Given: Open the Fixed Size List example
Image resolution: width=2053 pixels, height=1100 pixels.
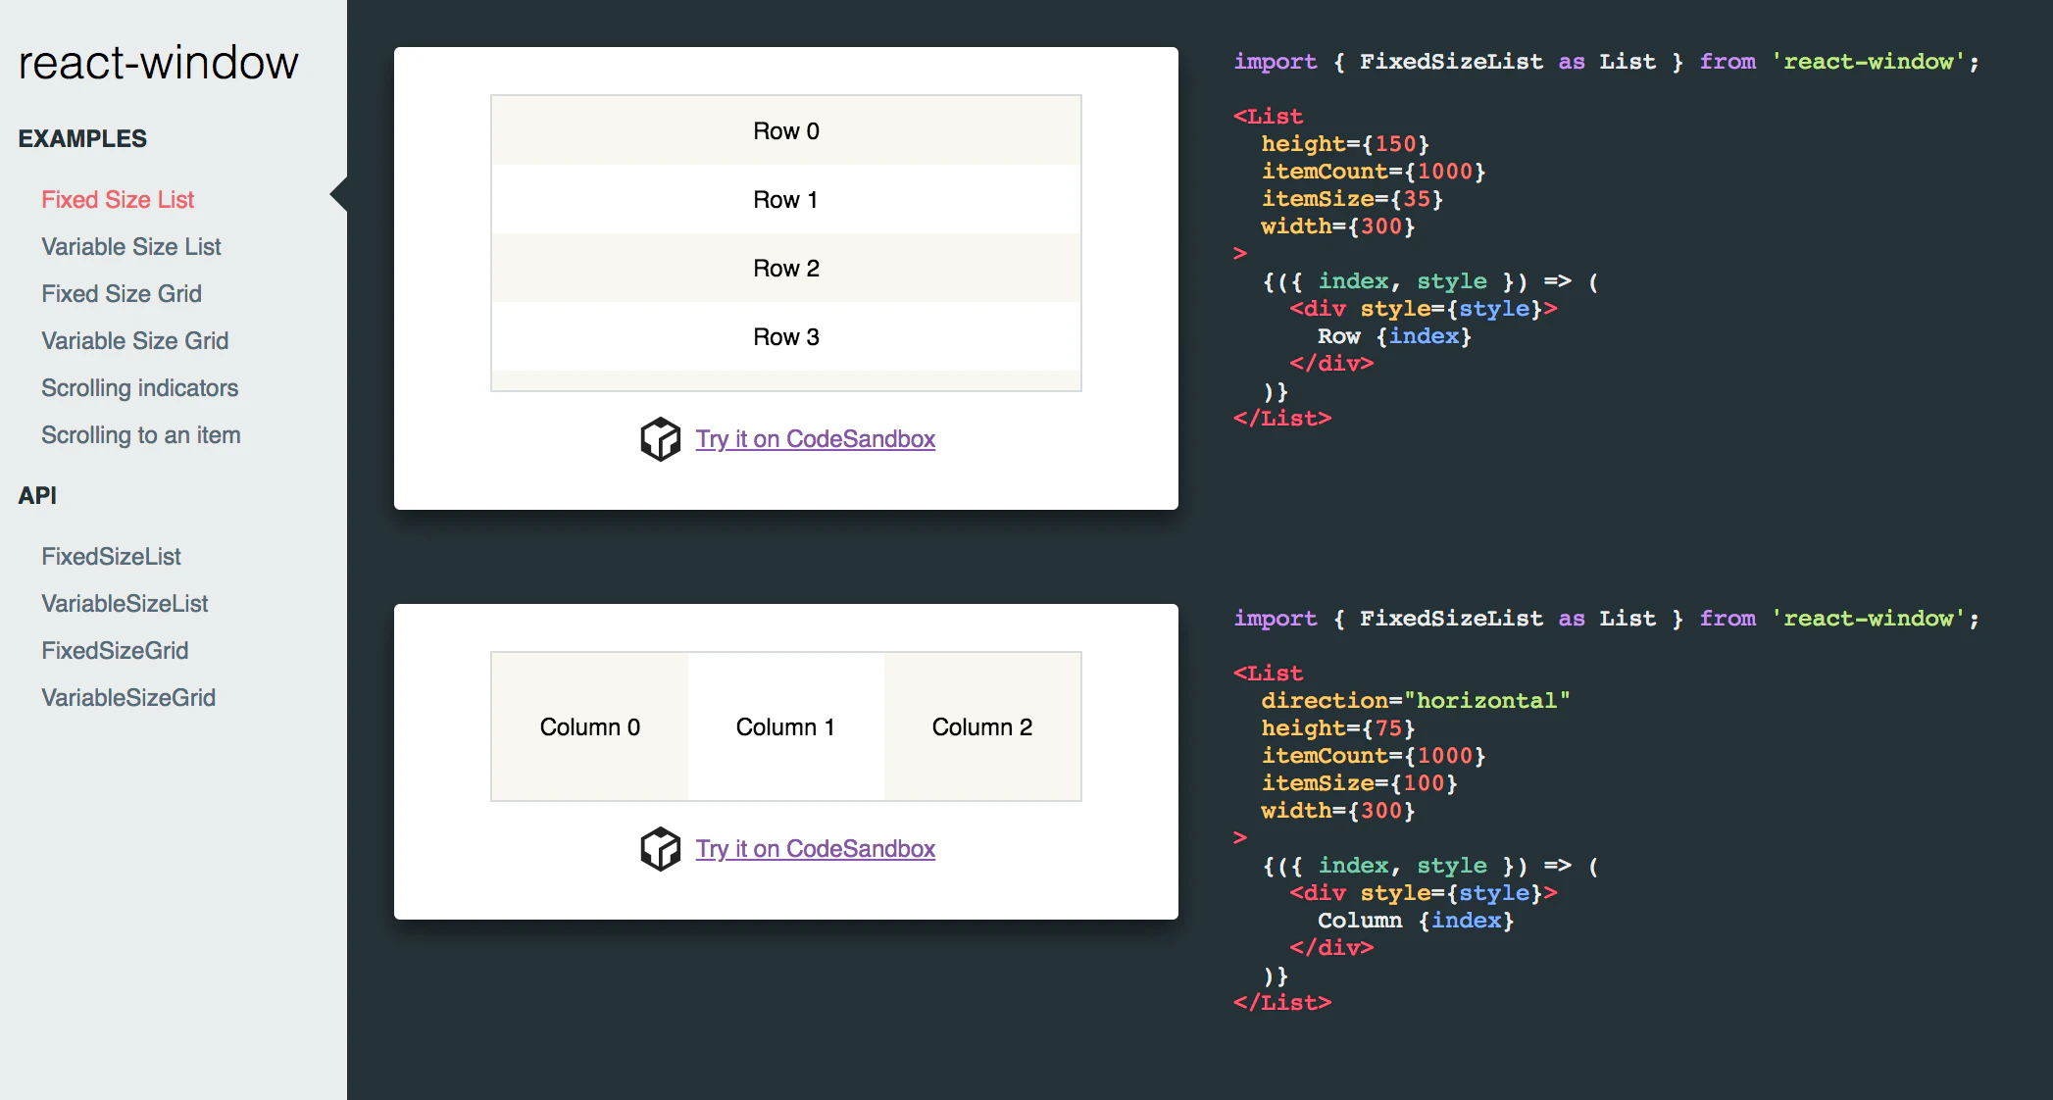Looking at the screenshot, I should [117, 199].
